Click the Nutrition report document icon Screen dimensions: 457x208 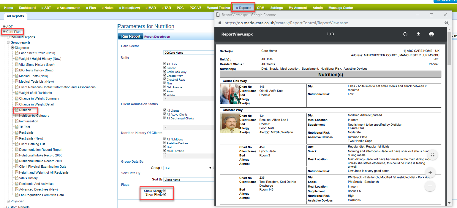17,110
